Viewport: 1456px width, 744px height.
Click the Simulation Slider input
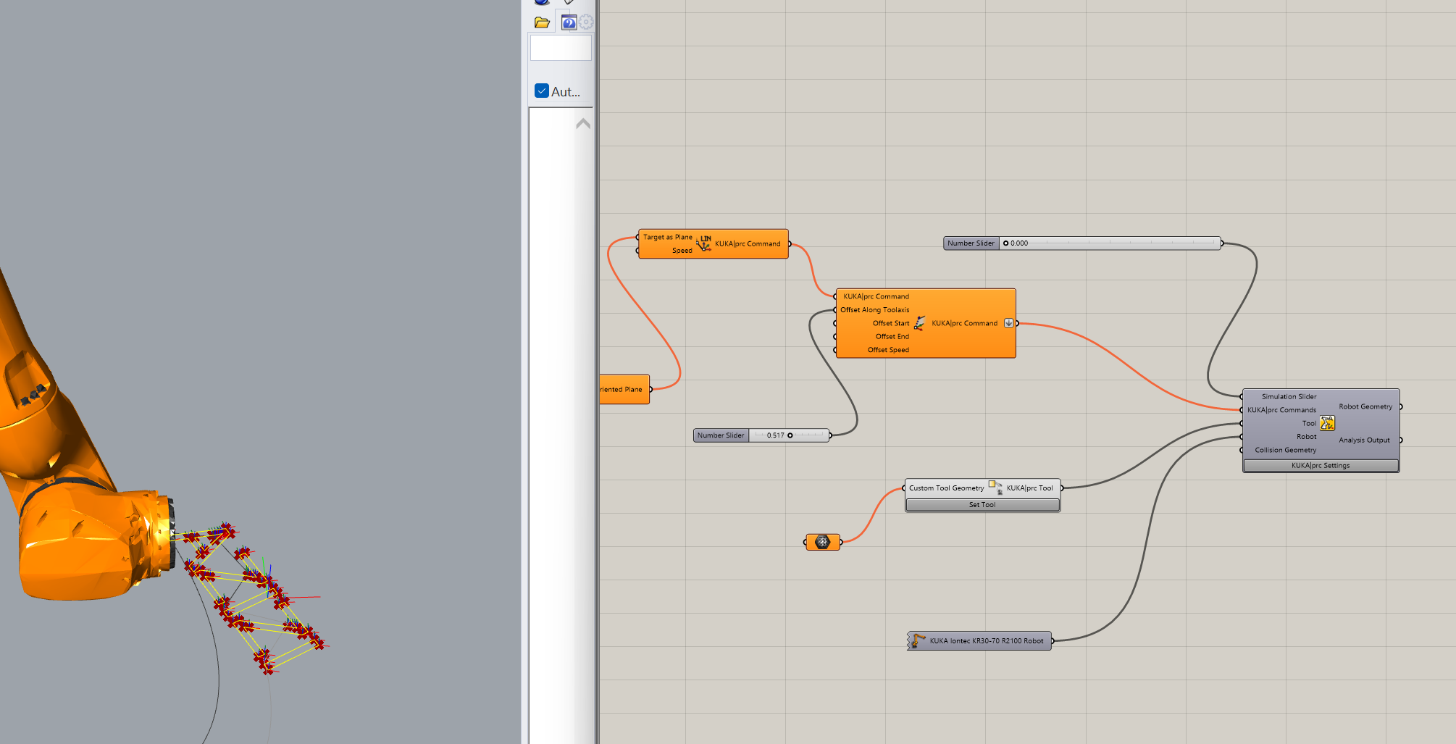pos(1289,396)
